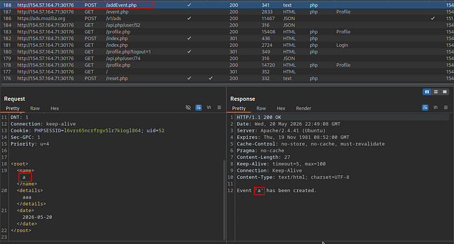454x244 pixels.
Task: Switch Request view to Pretty tab
Action: pyautogui.click(x=12, y=108)
